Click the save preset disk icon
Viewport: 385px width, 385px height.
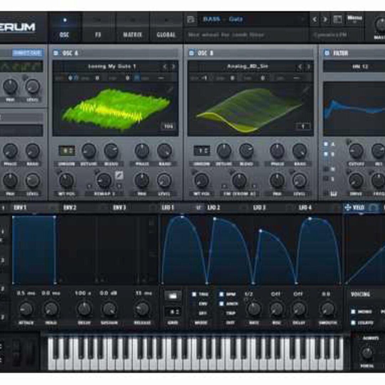coord(191,20)
